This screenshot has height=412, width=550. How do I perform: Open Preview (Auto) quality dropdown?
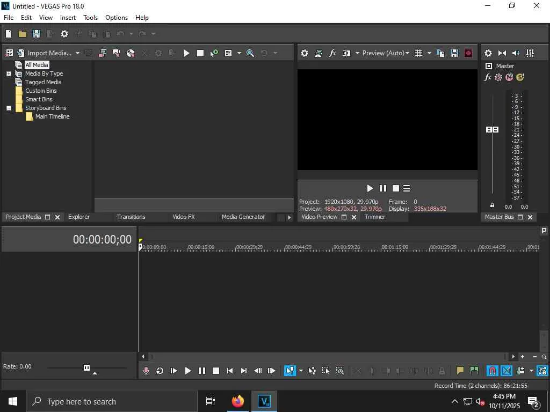pyautogui.click(x=386, y=53)
